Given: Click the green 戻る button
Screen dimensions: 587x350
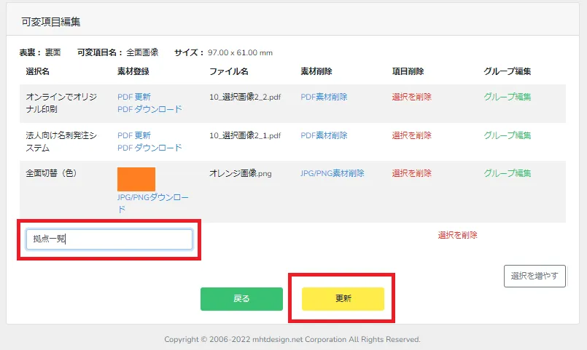Looking at the screenshot, I should 241,299.
